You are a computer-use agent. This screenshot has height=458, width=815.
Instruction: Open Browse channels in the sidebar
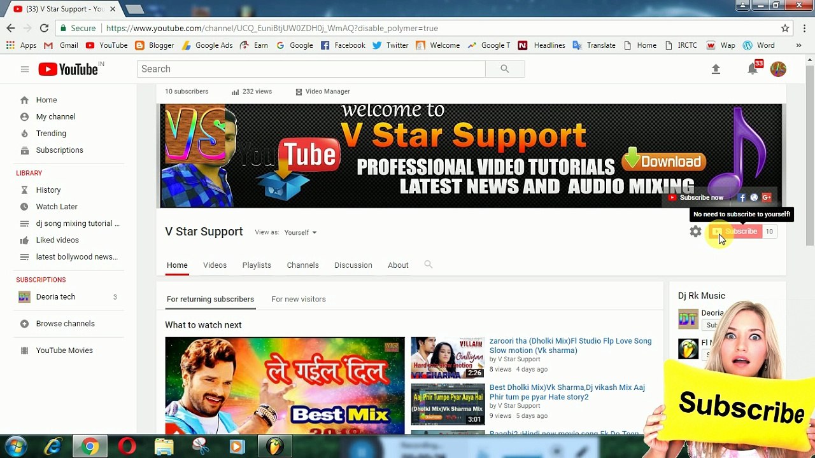pyautogui.click(x=65, y=324)
